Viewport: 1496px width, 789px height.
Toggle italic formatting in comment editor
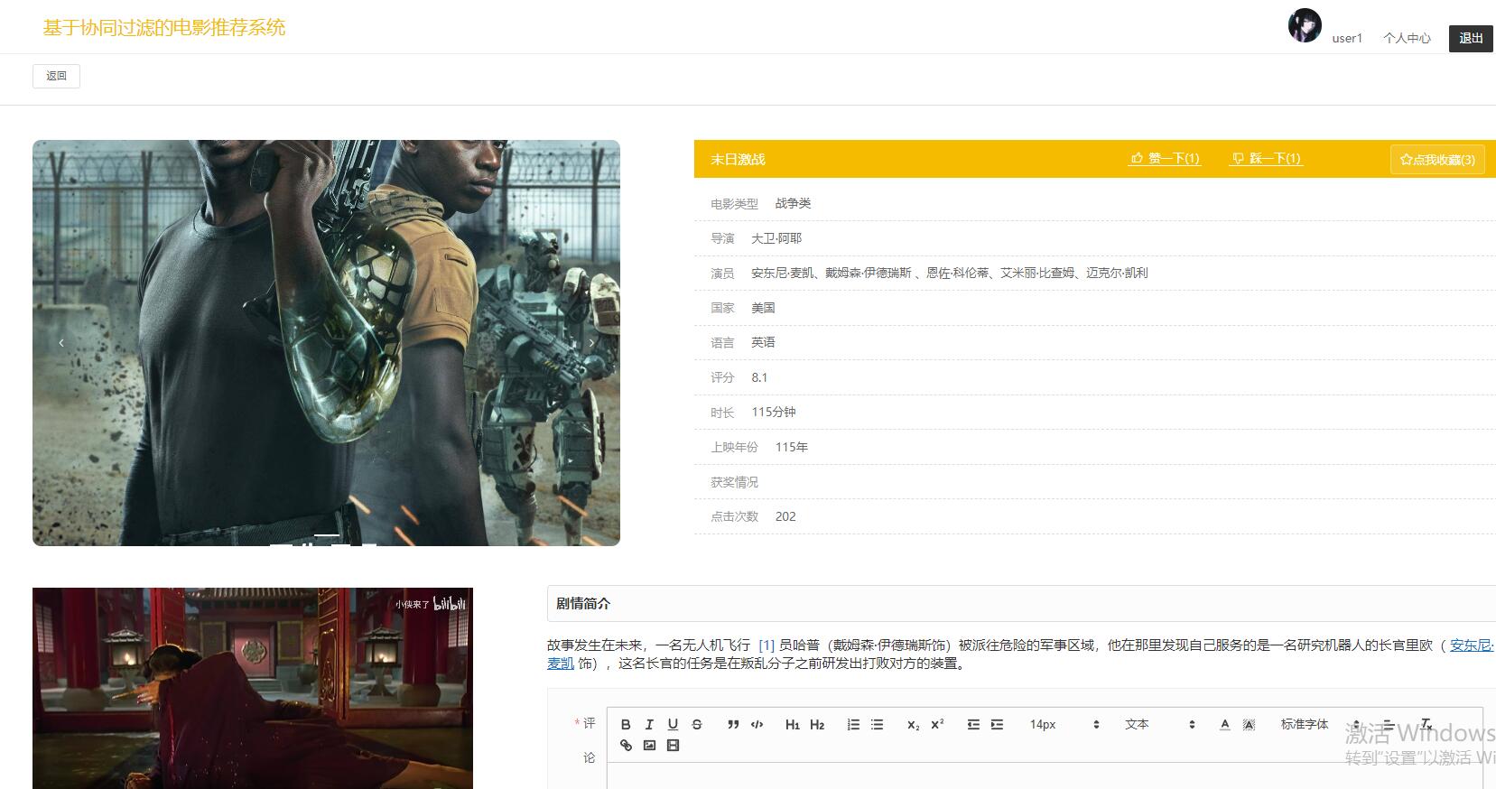(x=649, y=724)
